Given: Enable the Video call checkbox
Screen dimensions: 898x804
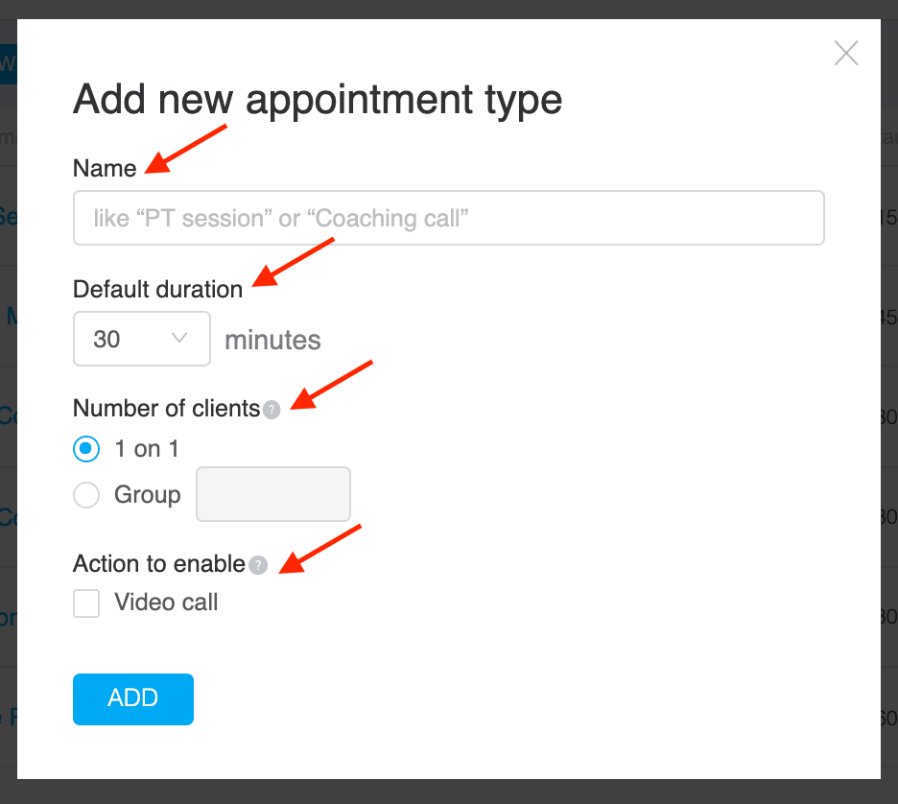Looking at the screenshot, I should 86,603.
